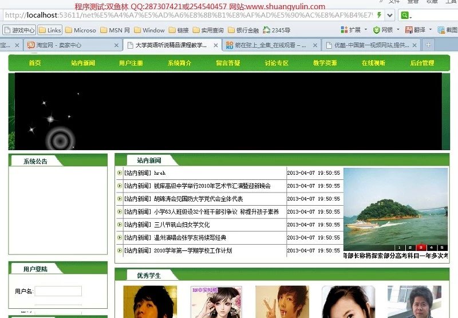Open the peace-sign student photo
This screenshot has width=458, height=318.
(282, 301)
